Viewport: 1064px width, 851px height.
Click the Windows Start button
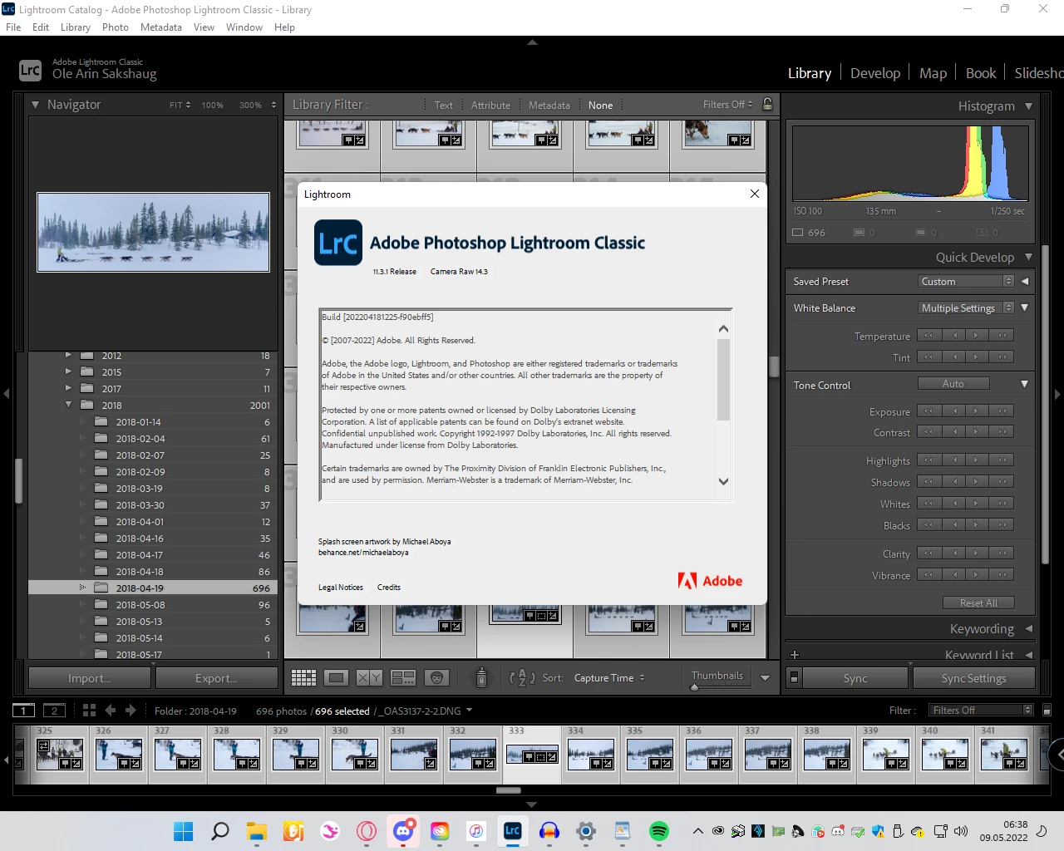click(184, 831)
